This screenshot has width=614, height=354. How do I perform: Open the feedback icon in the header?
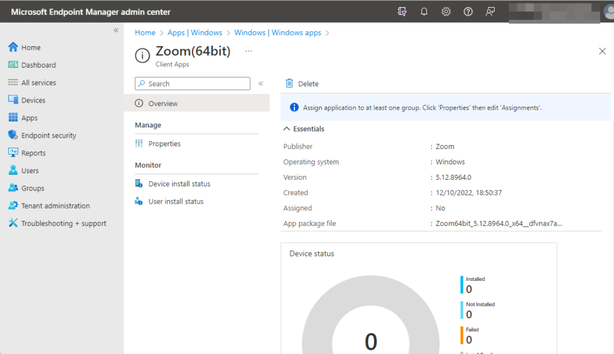490,12
